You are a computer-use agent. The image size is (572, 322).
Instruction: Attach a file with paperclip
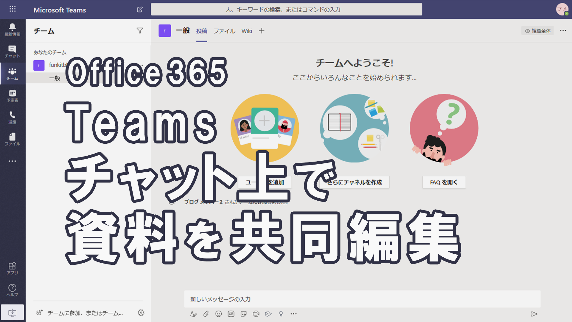coord(206,314)
